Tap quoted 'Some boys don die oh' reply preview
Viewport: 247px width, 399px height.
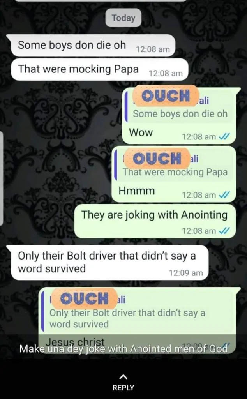178,107
